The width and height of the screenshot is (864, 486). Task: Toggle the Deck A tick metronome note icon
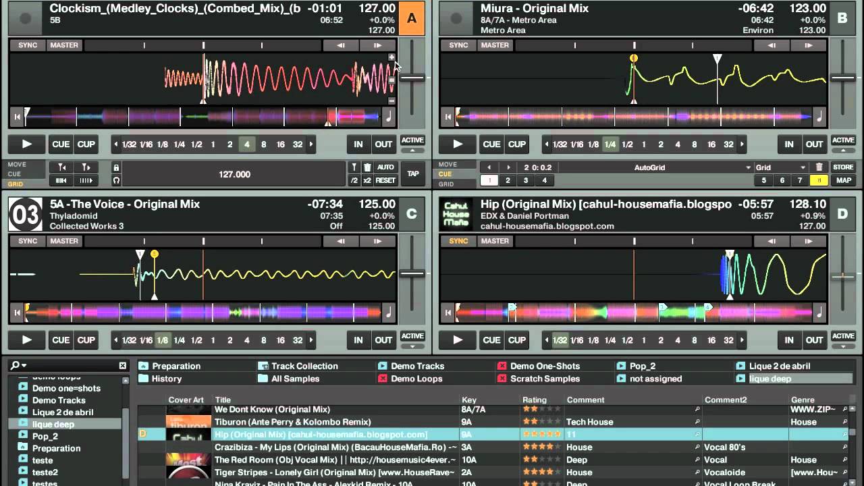(x=388, y=117)
